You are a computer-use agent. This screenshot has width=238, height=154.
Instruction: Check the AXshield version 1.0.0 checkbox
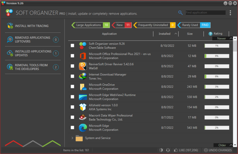coord(72,107)
